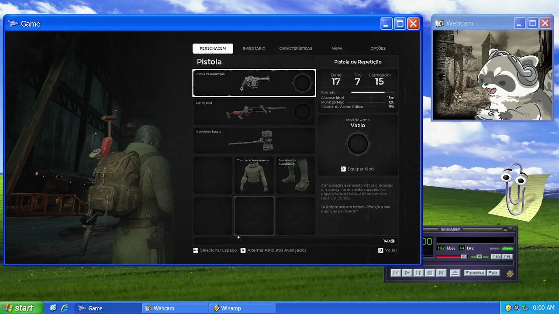Select the Espingarda weapon slot
The width and height of the screenshot is (559, 314).
click(x=254, y=112)
